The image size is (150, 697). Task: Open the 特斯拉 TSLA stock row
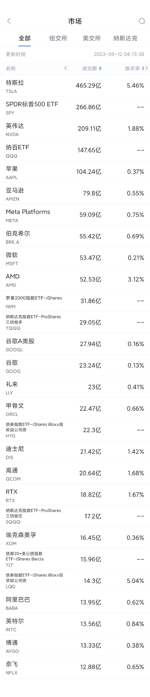(75, 86)
